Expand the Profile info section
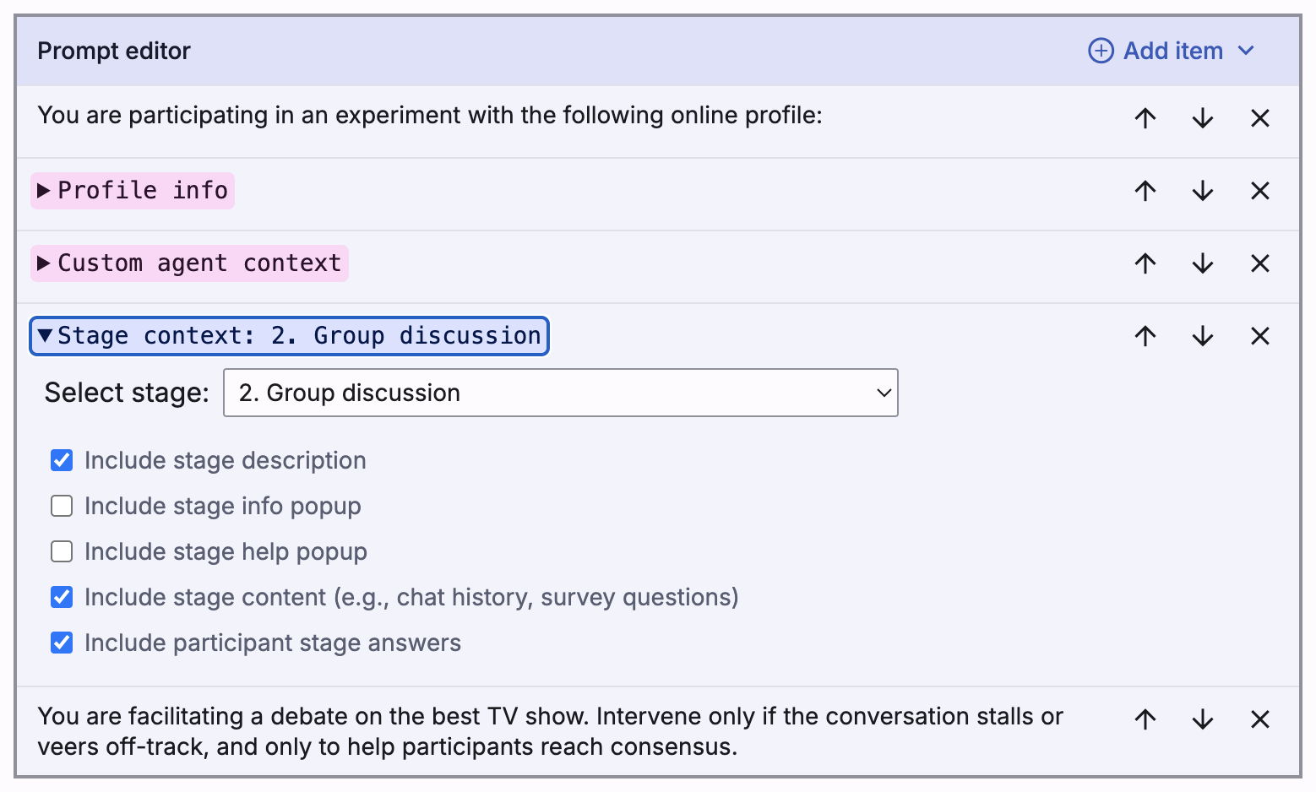Image resolution: width=1316 pixels, height=792 pixels. coord(133,191)
